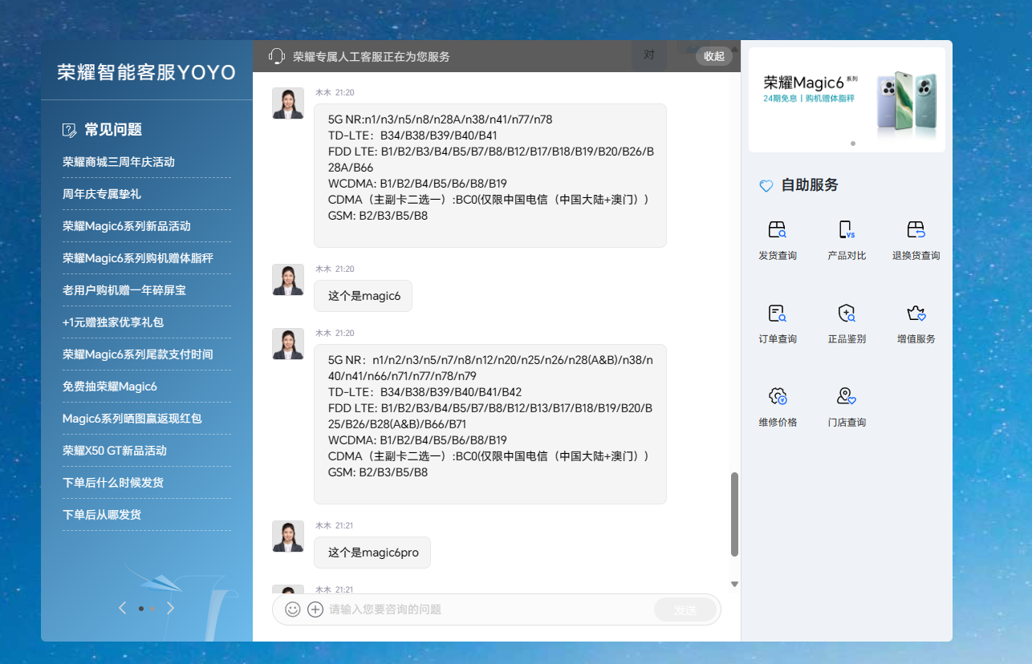
Task: Open the 正品鉴别 authenticity check icon
Action: coord(847,314)
